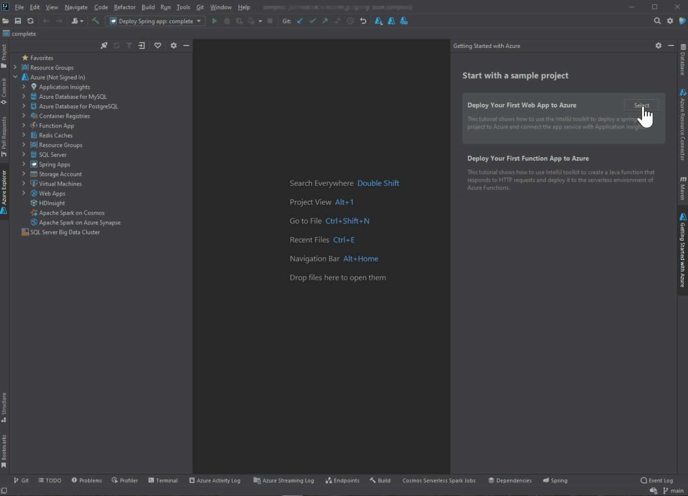Image resolution: width=688 pixels, height=496 pixels.
Task: Open the Maven side tab
Action: coord(683,188)
